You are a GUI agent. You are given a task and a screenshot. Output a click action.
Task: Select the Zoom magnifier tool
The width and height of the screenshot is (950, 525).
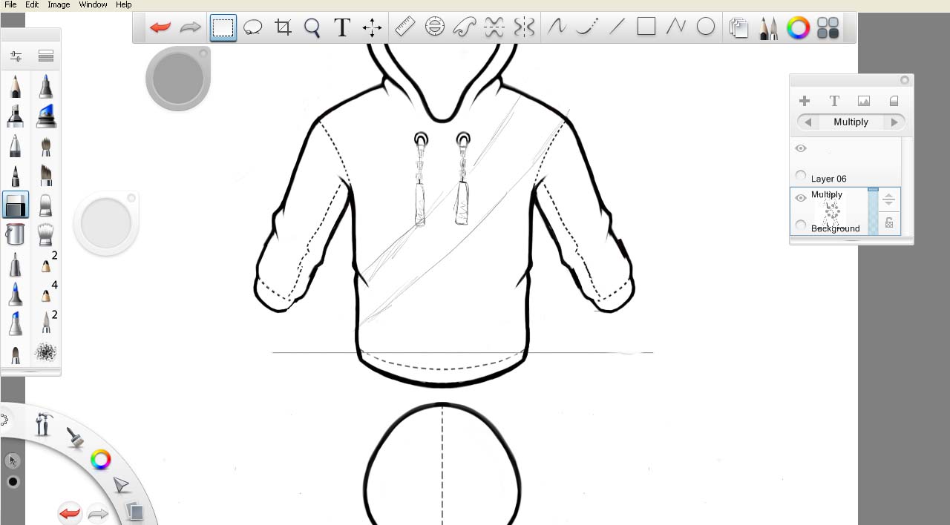[x=312, y=28]
